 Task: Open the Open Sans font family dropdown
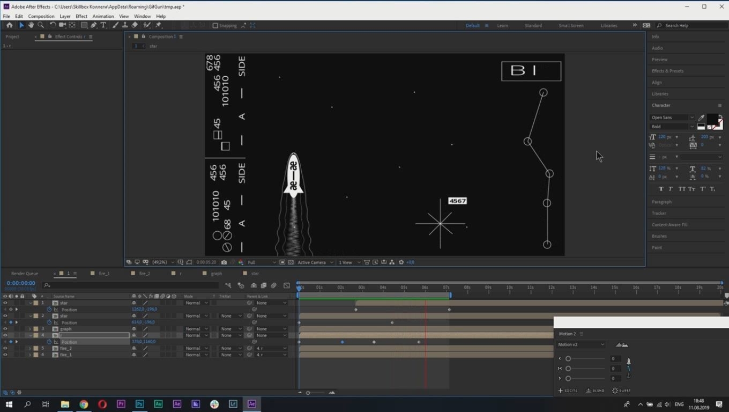pos(673,117)
